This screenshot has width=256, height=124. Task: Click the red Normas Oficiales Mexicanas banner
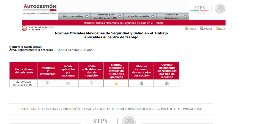[123, 23]
